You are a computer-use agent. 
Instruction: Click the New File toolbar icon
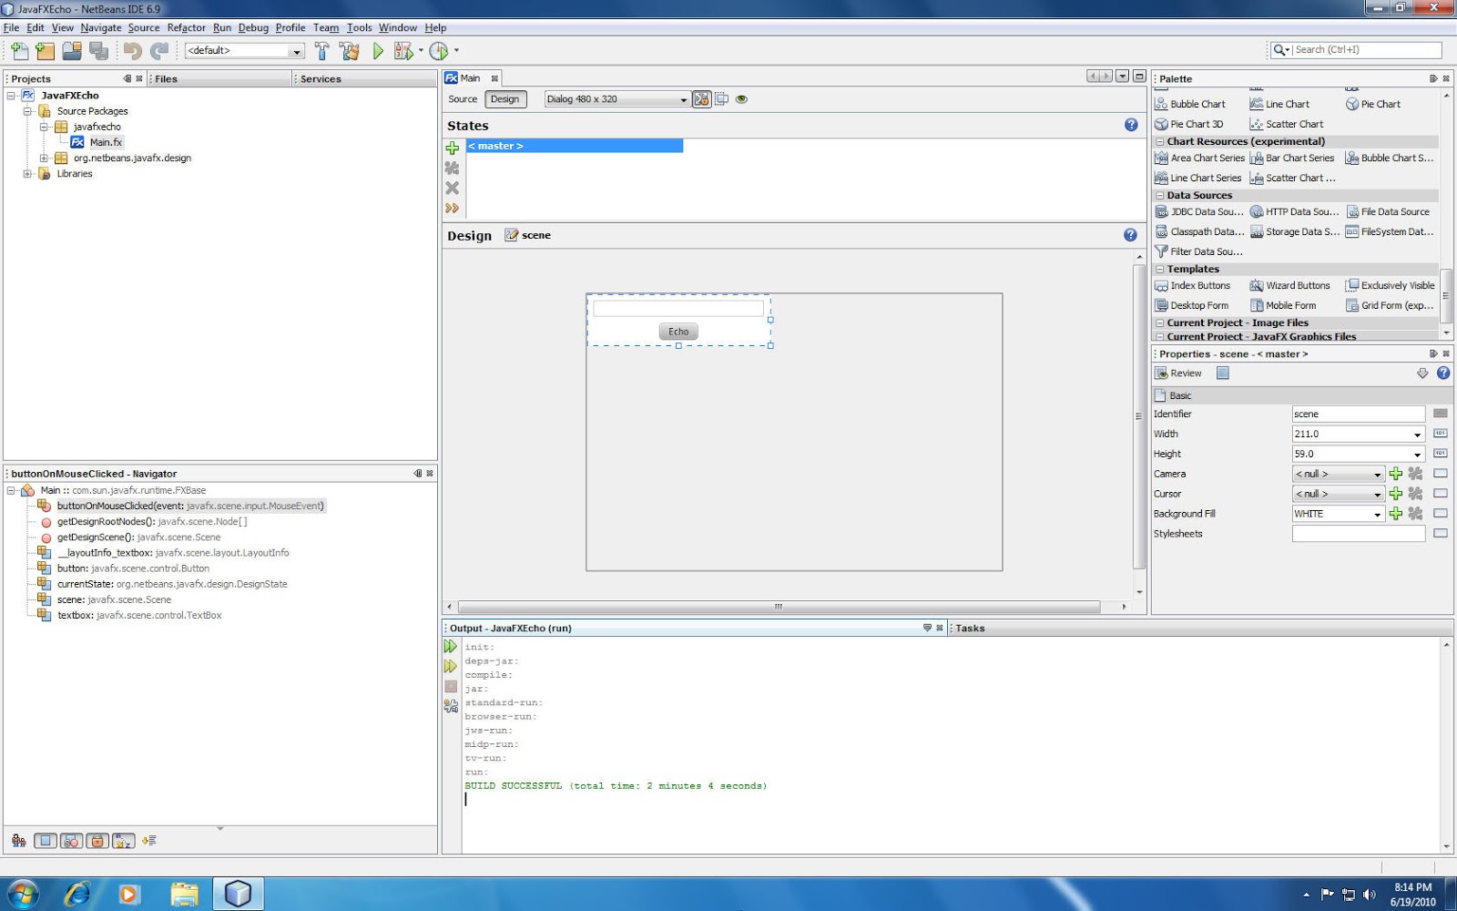click(20, 51)
